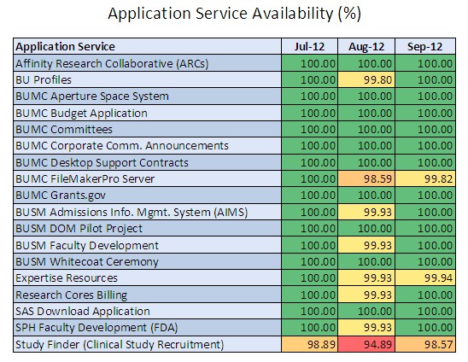Select the BUMC Aperture Space System row label
This screenshot has height=362, width=468.
pyautogui.click(x=147, y=96)
